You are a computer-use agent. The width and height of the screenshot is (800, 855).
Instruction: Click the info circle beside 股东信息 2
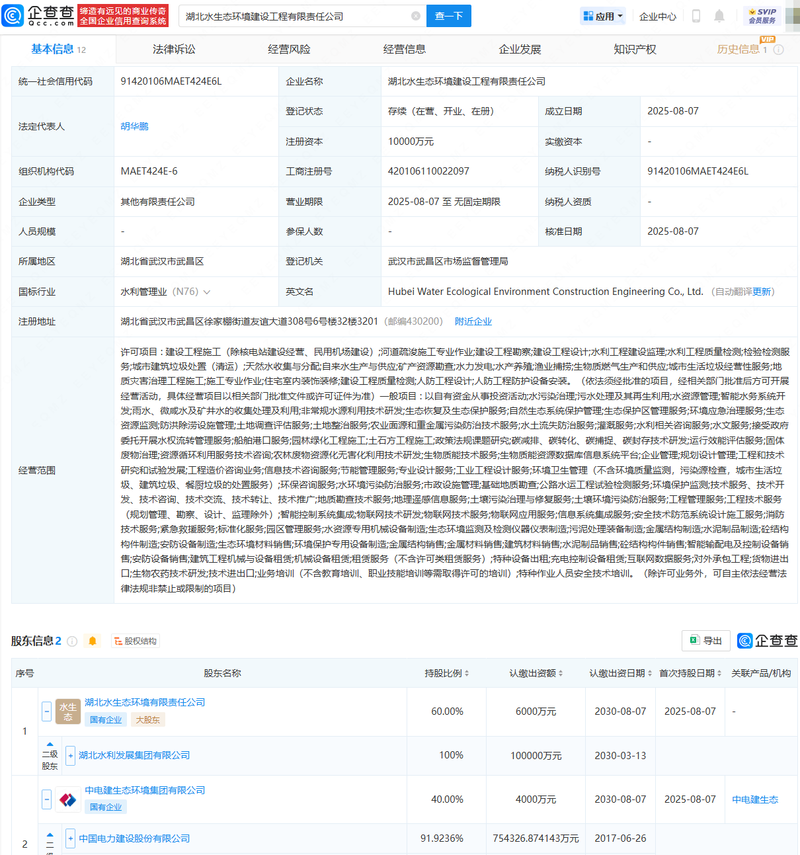tap(73, 641)
